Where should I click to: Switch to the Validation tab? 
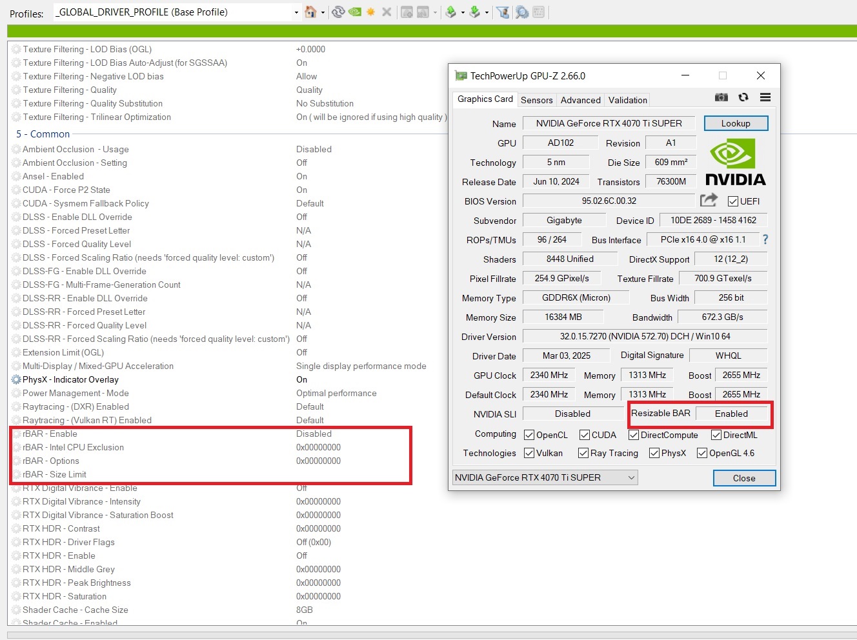[x=628, y=100]
